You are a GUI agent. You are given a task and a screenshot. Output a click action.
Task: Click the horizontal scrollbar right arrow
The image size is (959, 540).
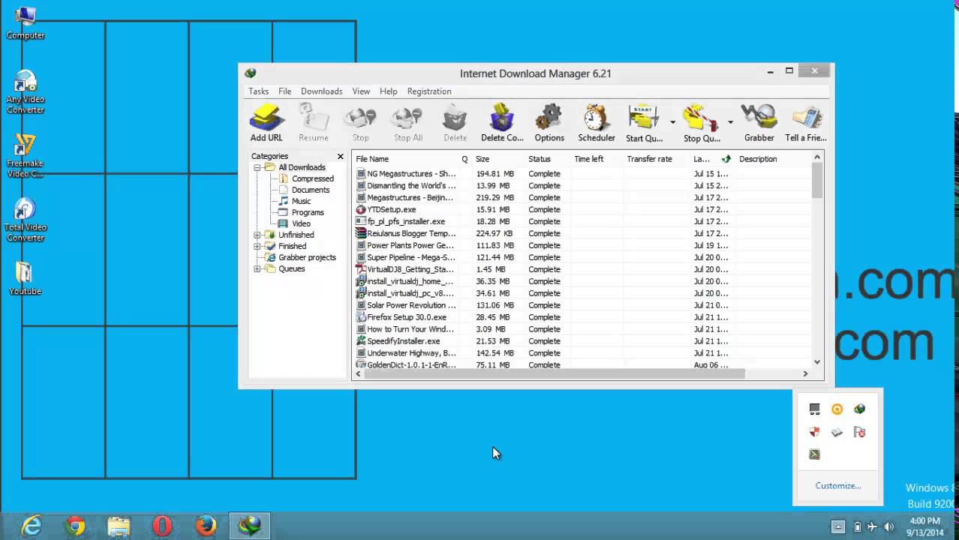tap(805, 373)
